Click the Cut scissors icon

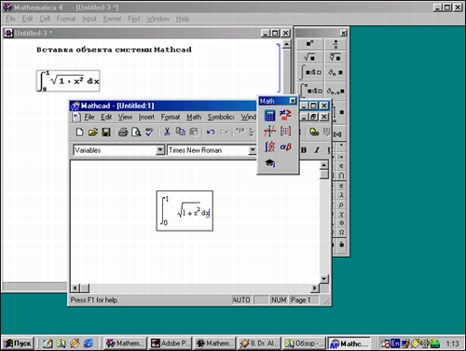point(167,133)
